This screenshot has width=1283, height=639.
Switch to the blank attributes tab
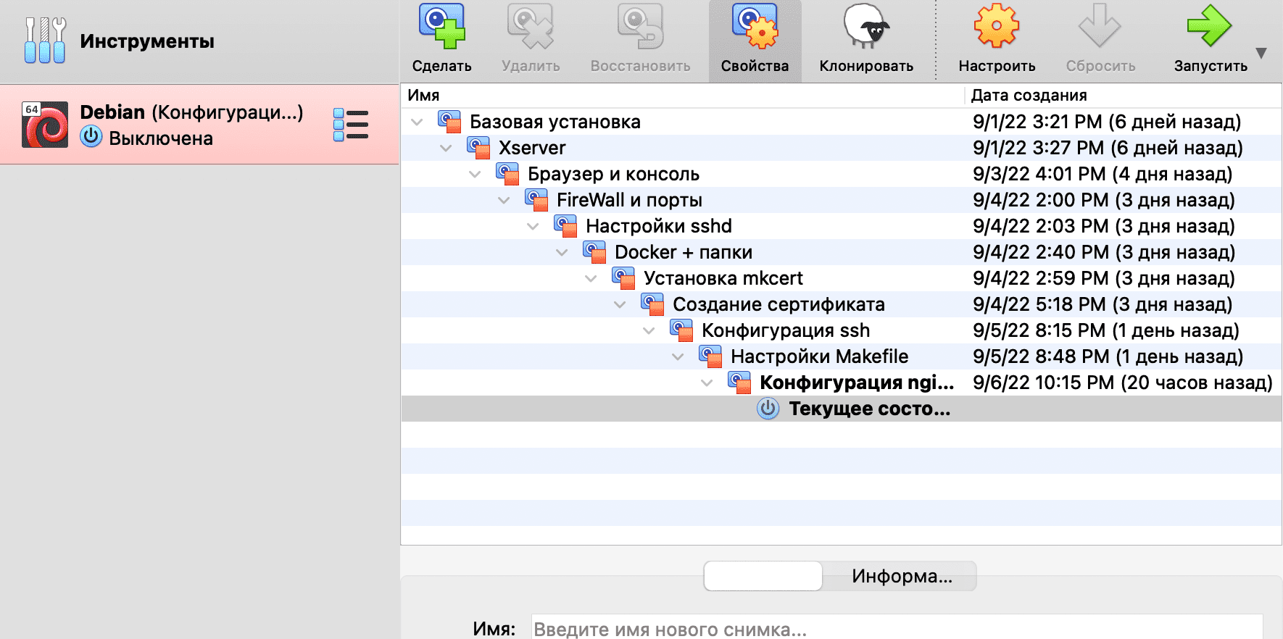click(763, 576)
